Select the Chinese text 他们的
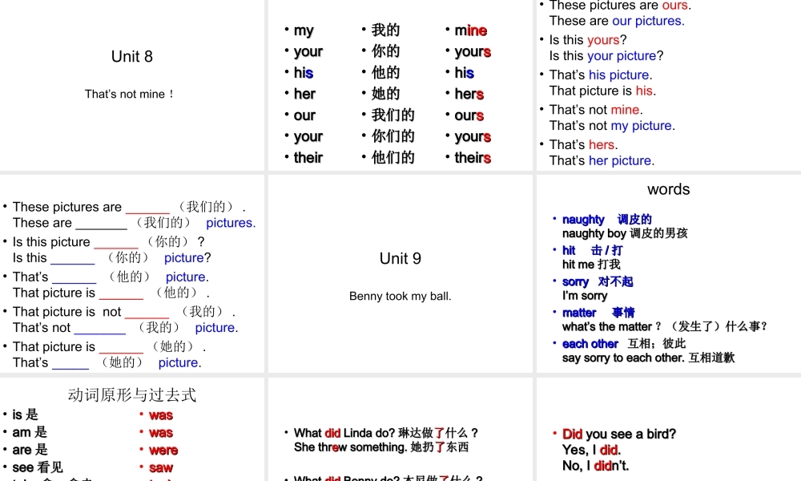The height and width of the screenshot is (481, 801). (x=392, y=157)
